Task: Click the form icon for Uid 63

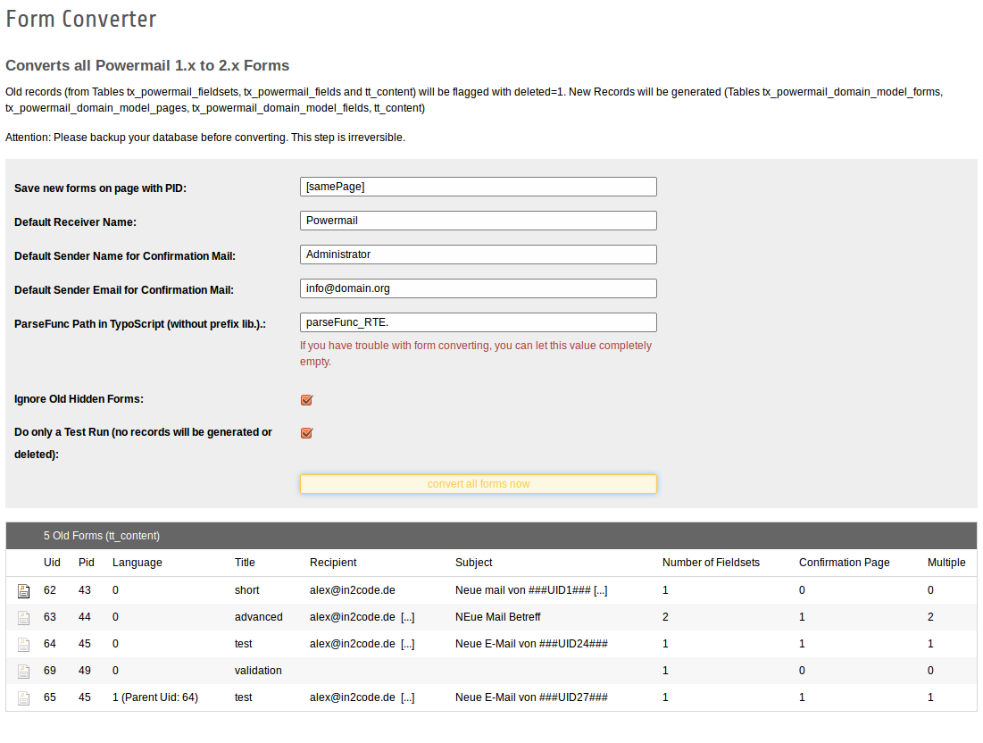Action: pos(24,618)
